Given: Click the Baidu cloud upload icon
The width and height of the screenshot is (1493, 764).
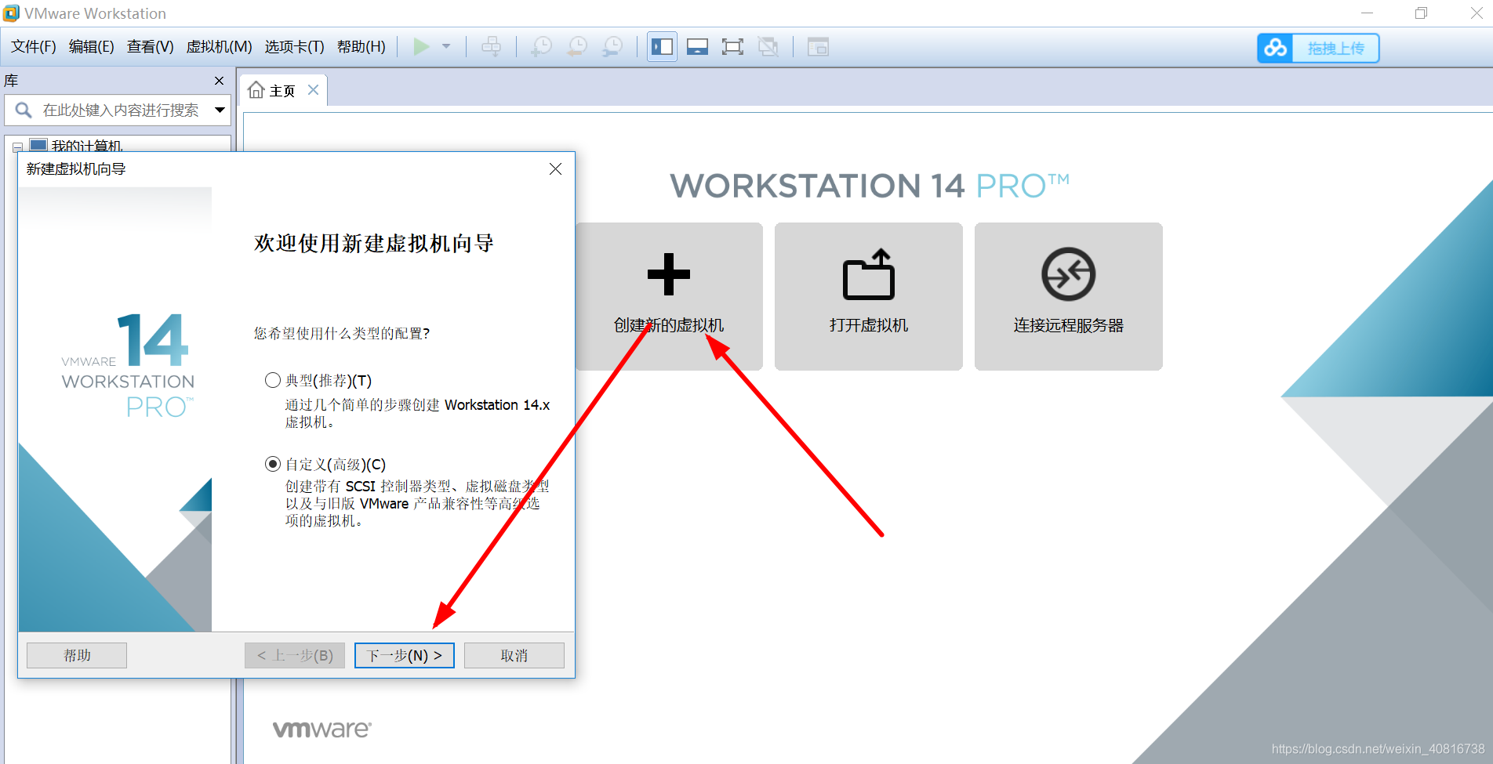Looking at the screenshot, I should [x=1276, y=48].
